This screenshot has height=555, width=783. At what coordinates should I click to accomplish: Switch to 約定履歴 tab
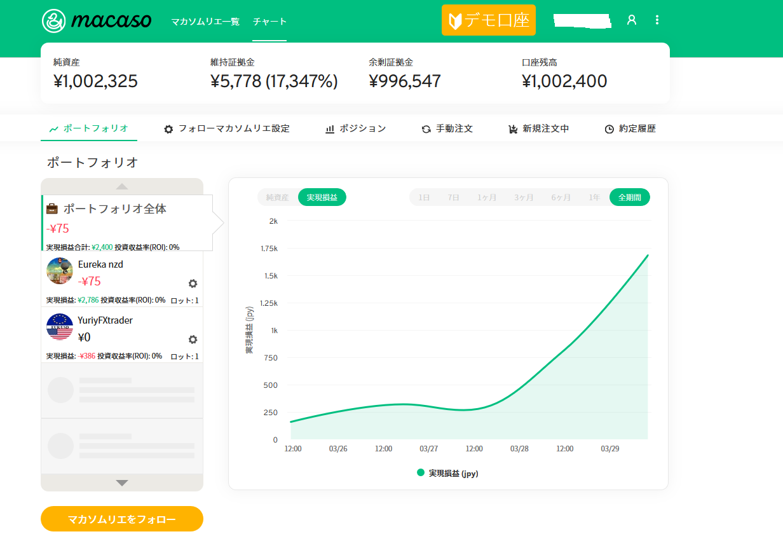tap(630, 128)
